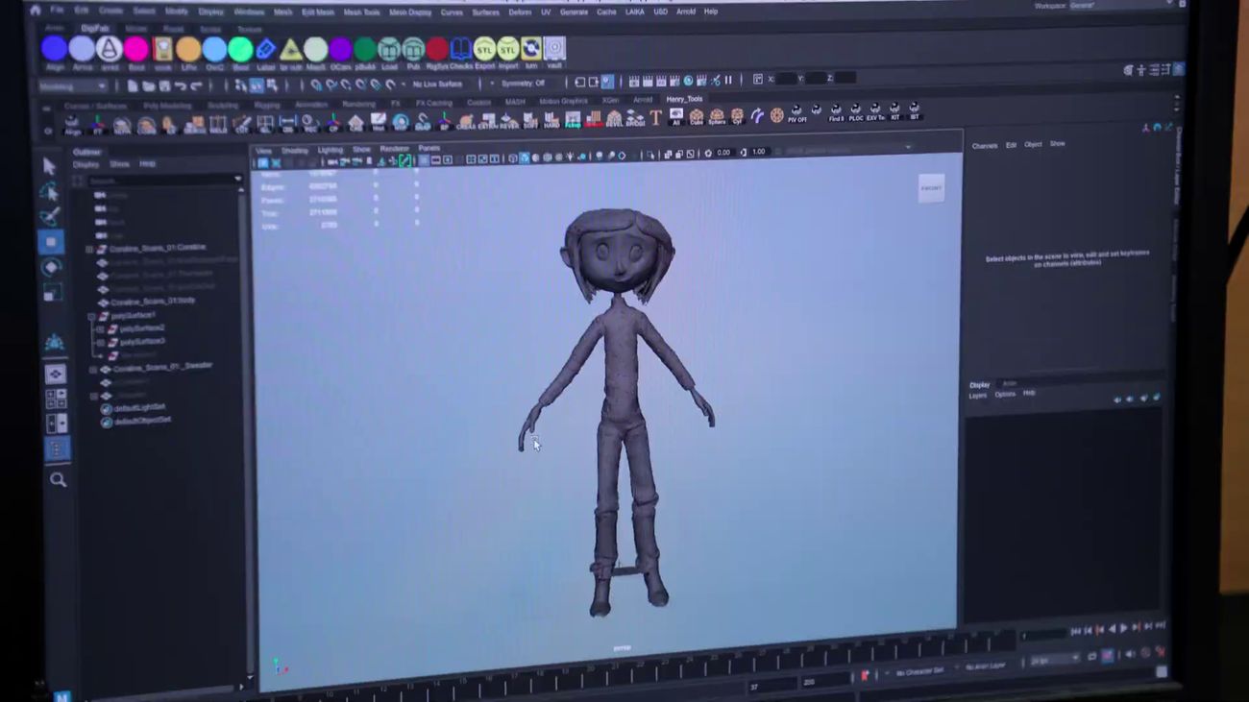Toggle the Auto Keyframe red button

[x=865, y=676]
